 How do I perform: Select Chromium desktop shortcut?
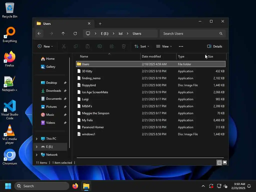(x=10, y=157)
